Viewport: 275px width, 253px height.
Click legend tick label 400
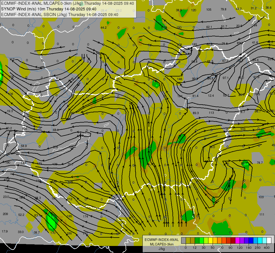click(267, 248)
